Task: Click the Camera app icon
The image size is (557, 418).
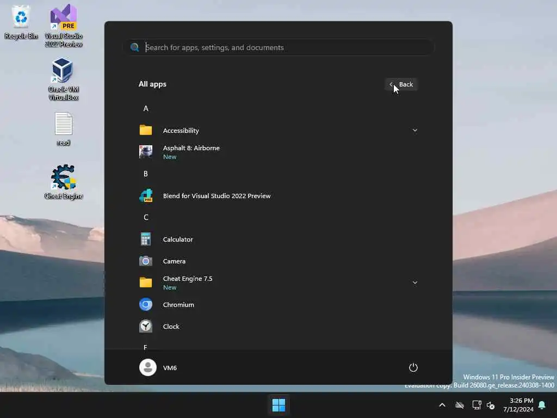Action: pos(146,261)
